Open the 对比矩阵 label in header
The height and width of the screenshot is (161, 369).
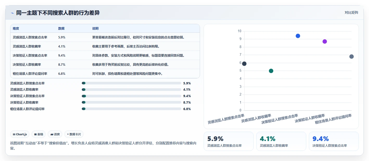(x=351, y=12)
